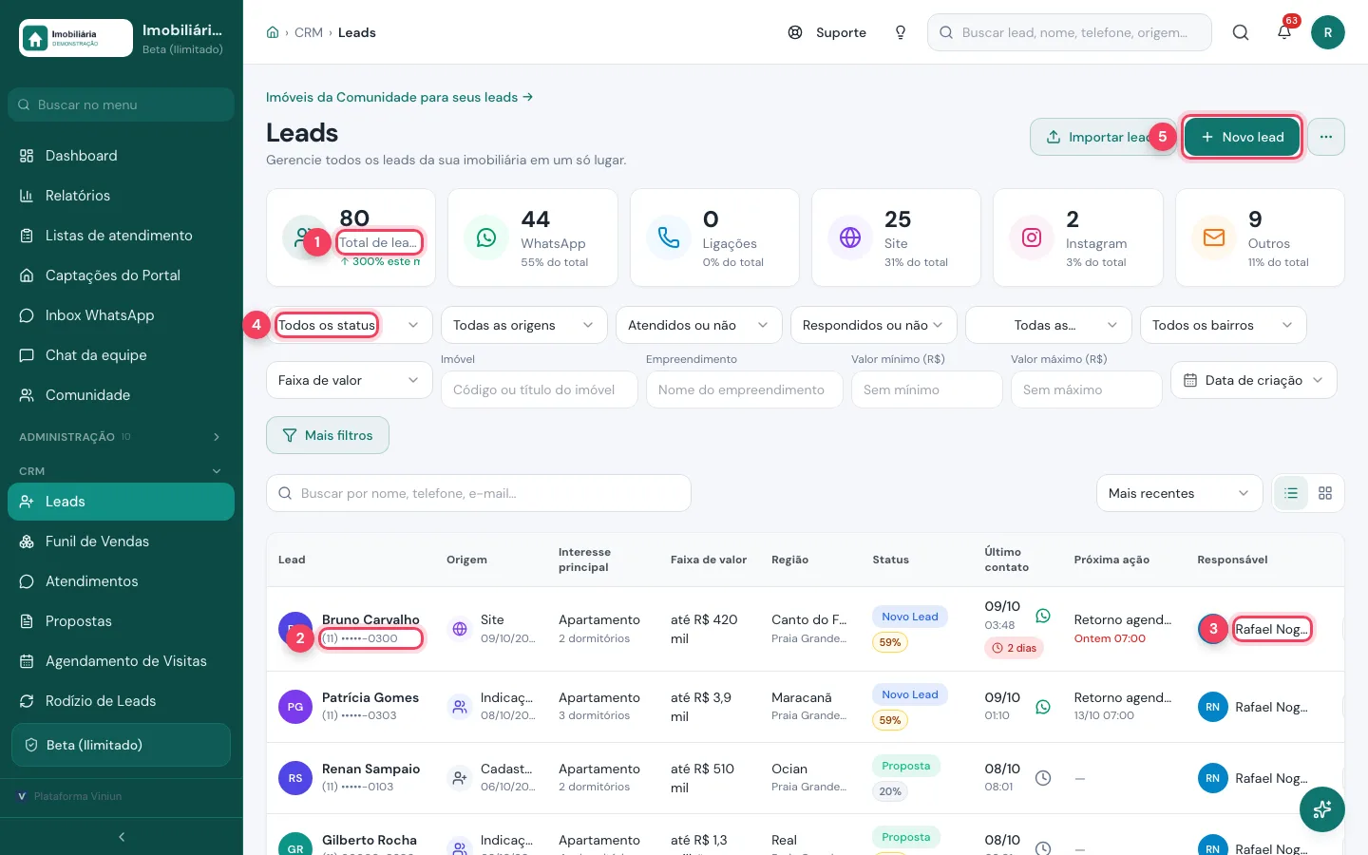Open Inbox WhatsApp in the sidebar
1368x855 pixels.
122,315
